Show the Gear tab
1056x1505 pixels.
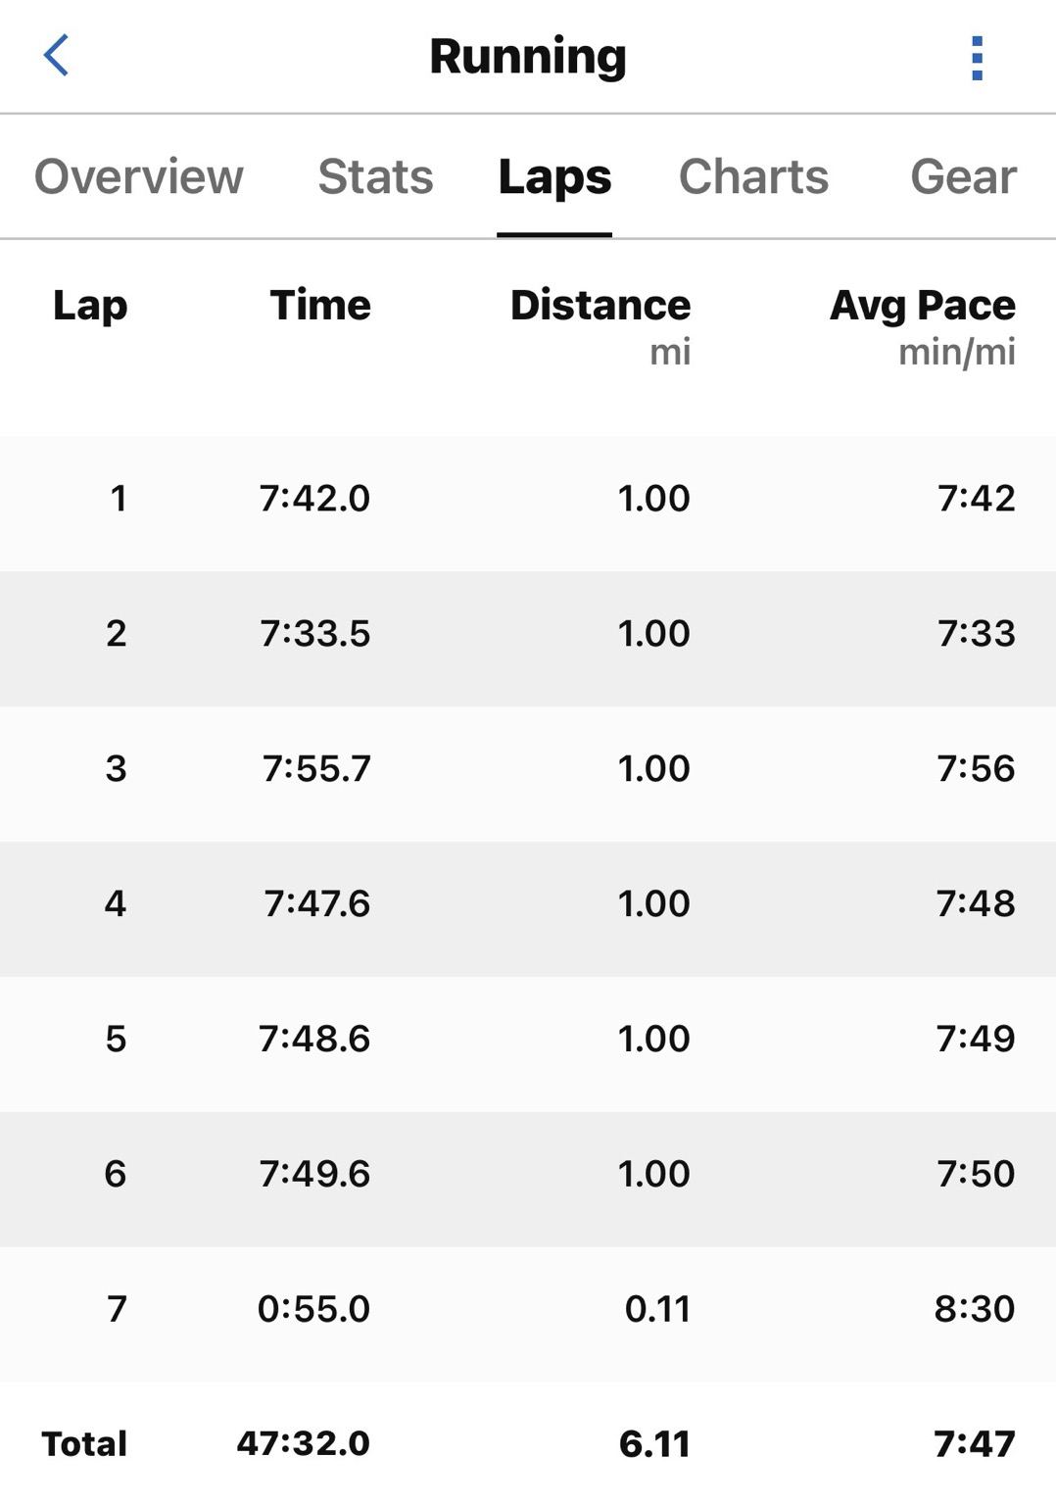963,177
